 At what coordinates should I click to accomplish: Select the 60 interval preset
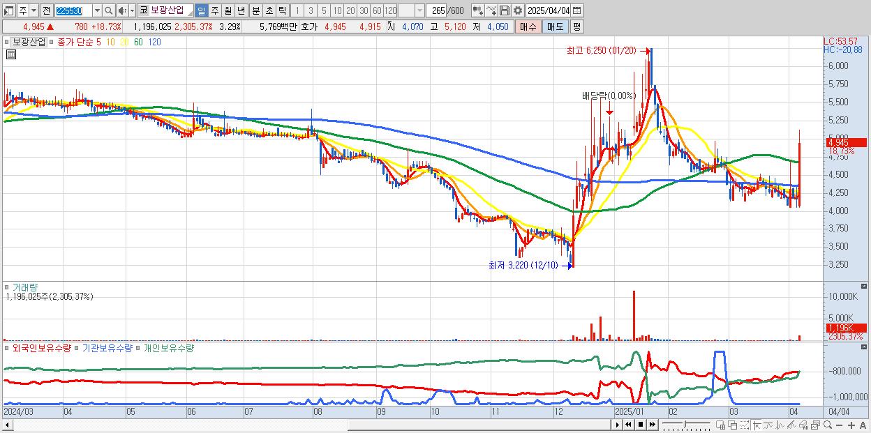click(377, 10)
